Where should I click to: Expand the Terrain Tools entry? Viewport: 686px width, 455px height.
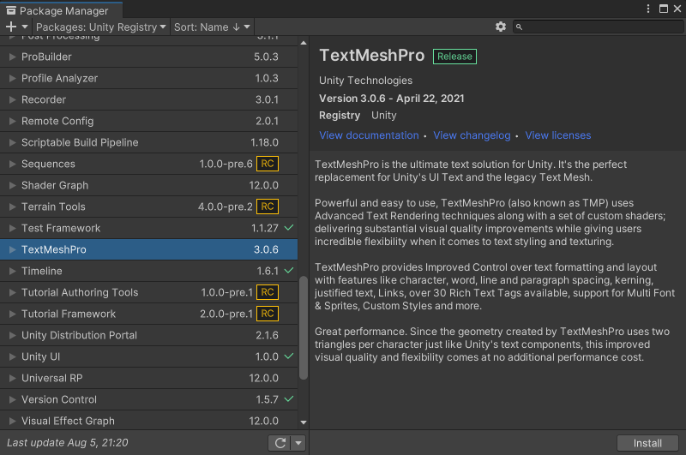pyautogui.click(x=12, y=207)
